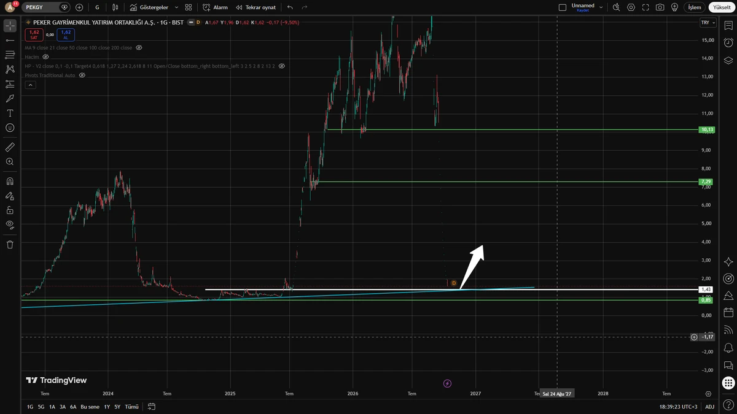Open the chart settings hexagon icon

631,7
